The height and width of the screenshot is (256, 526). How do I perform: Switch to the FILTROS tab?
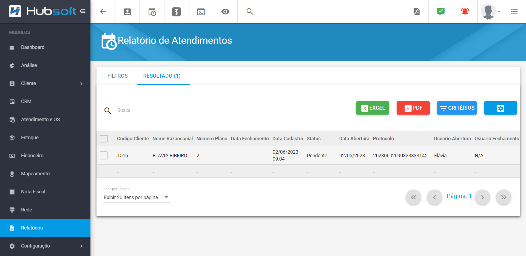click(x=117, y=76)
